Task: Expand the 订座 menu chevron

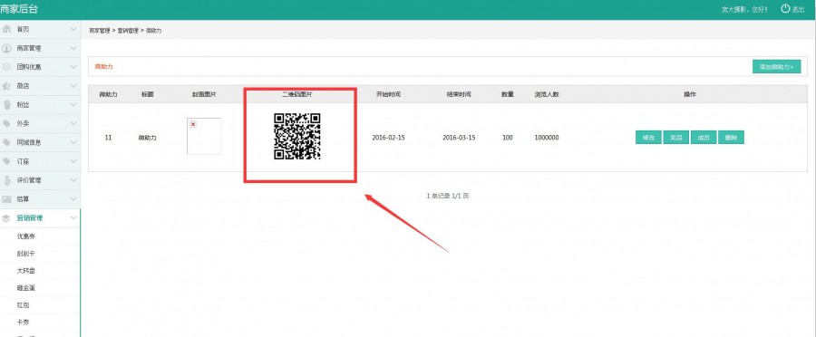Action: point(73,161)
